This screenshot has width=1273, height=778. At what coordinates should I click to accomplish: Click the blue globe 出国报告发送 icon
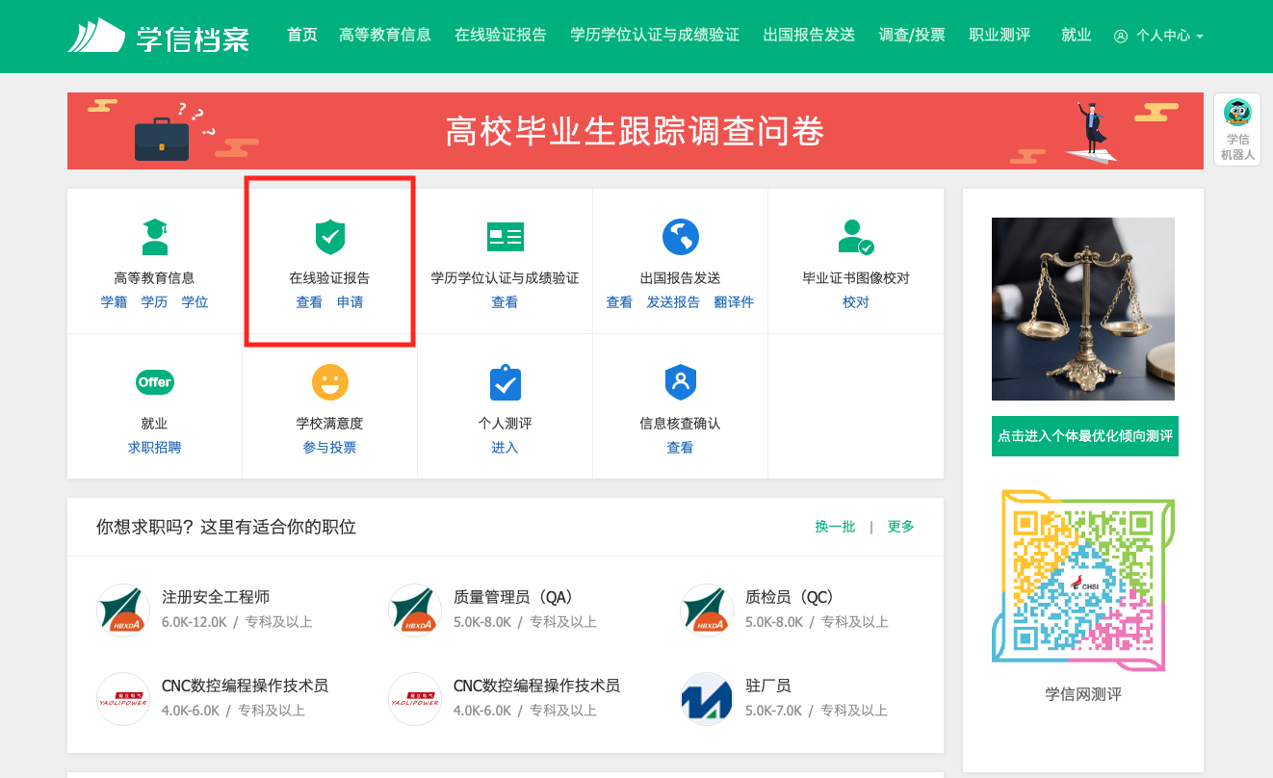click(680, 237)
